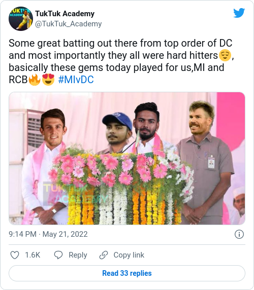Like the tweet with the heart icon
The image size is (254, 290).
(x=15, y=255)
